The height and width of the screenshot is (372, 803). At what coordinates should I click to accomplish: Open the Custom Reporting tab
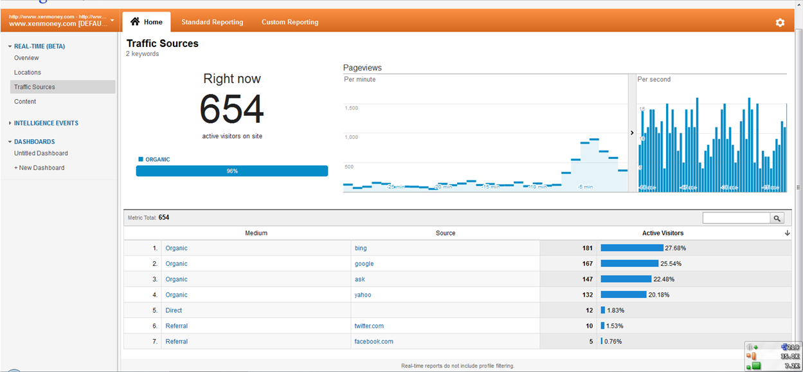[290, 22]
